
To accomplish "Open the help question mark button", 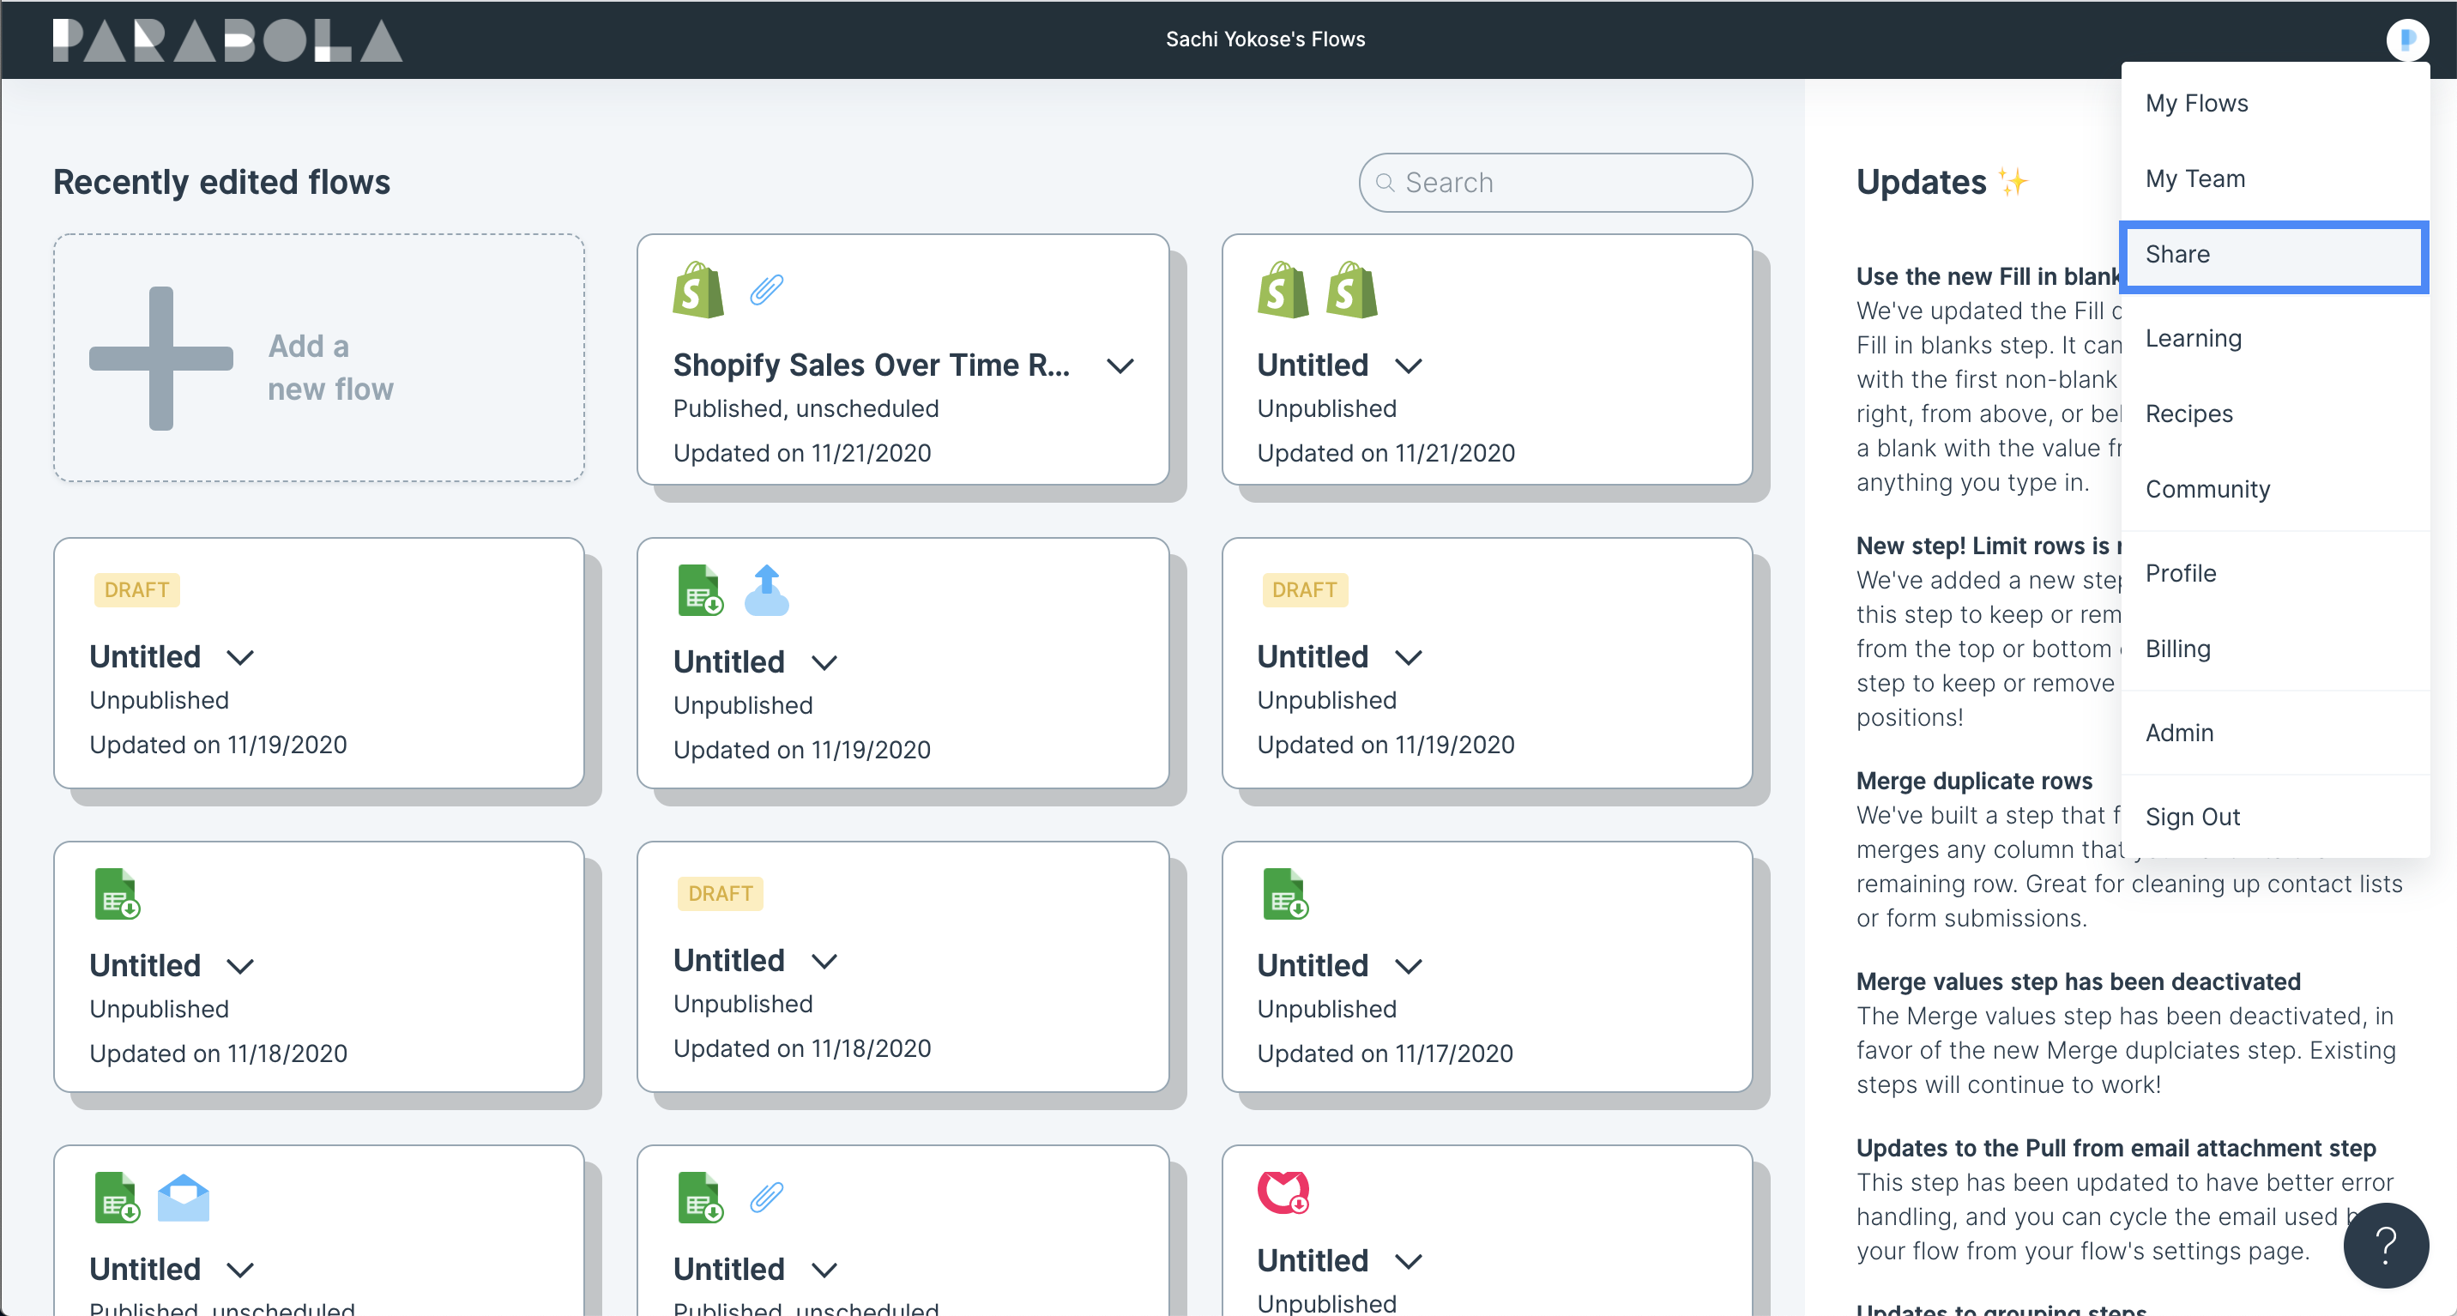I will pyautogui.click(x=2386, y=1246).
